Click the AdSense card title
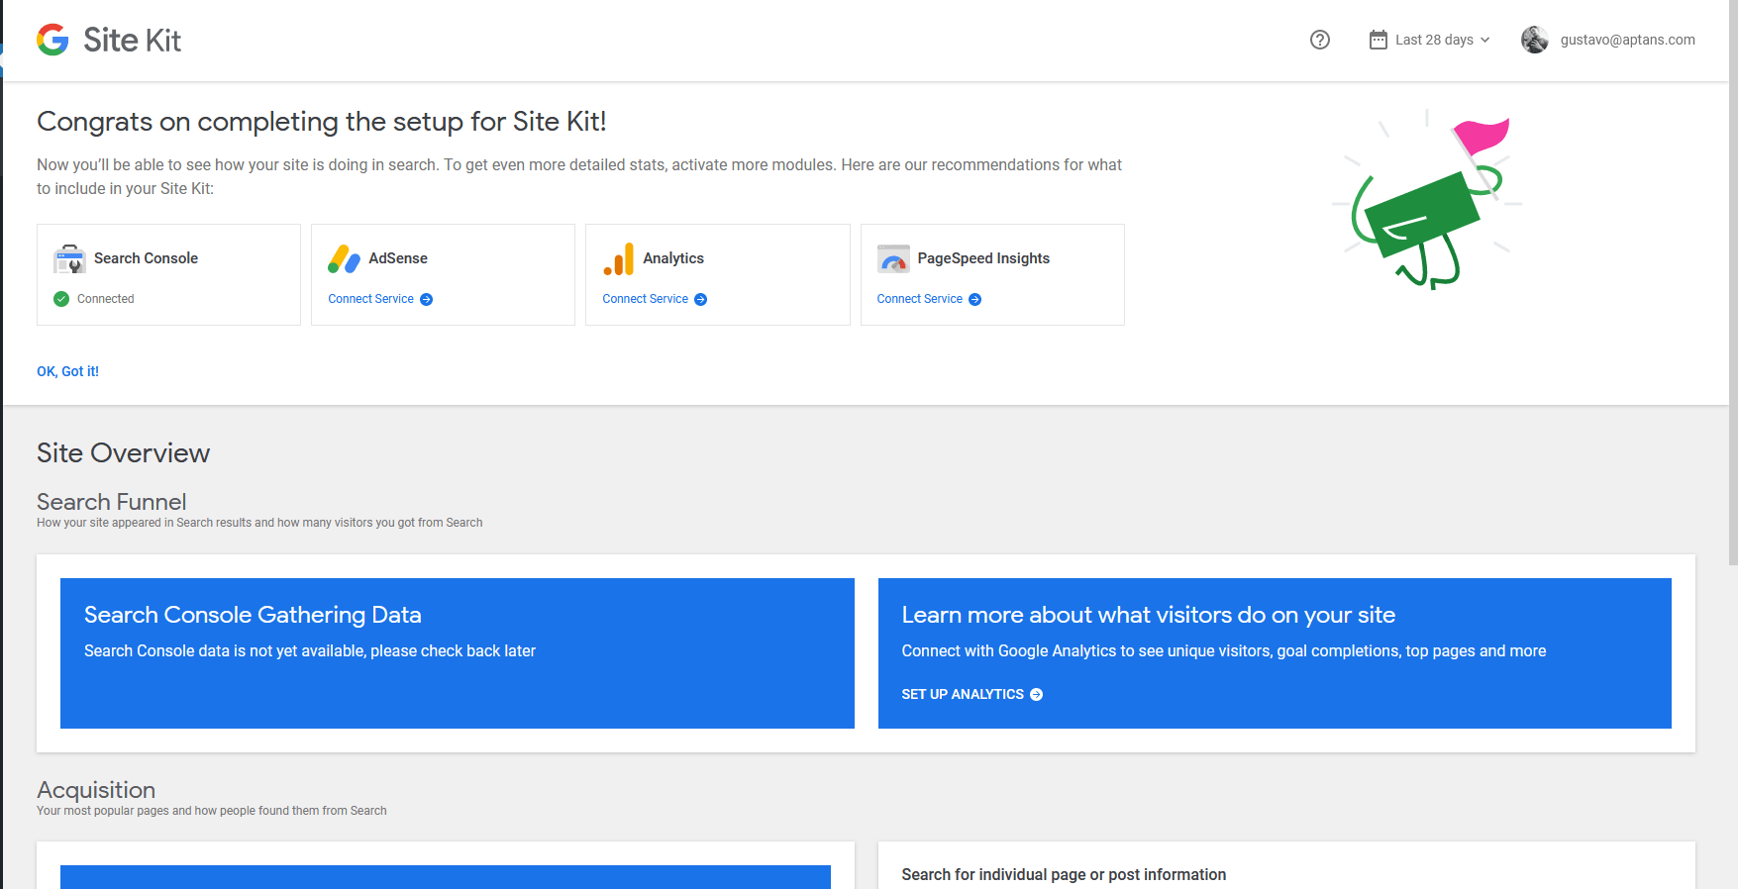The height and width of the screenshot is (889, 1738). tap(398, 258)
